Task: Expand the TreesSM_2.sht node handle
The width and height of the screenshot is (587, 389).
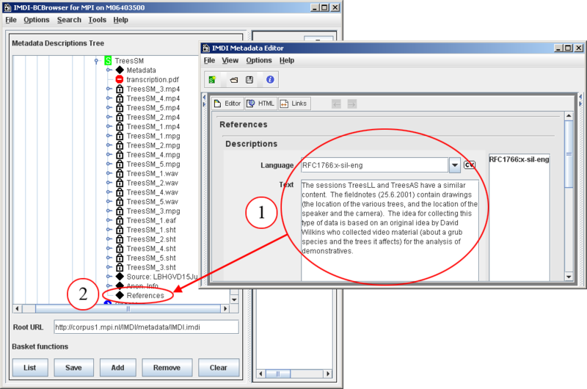Action: (109, 239)
